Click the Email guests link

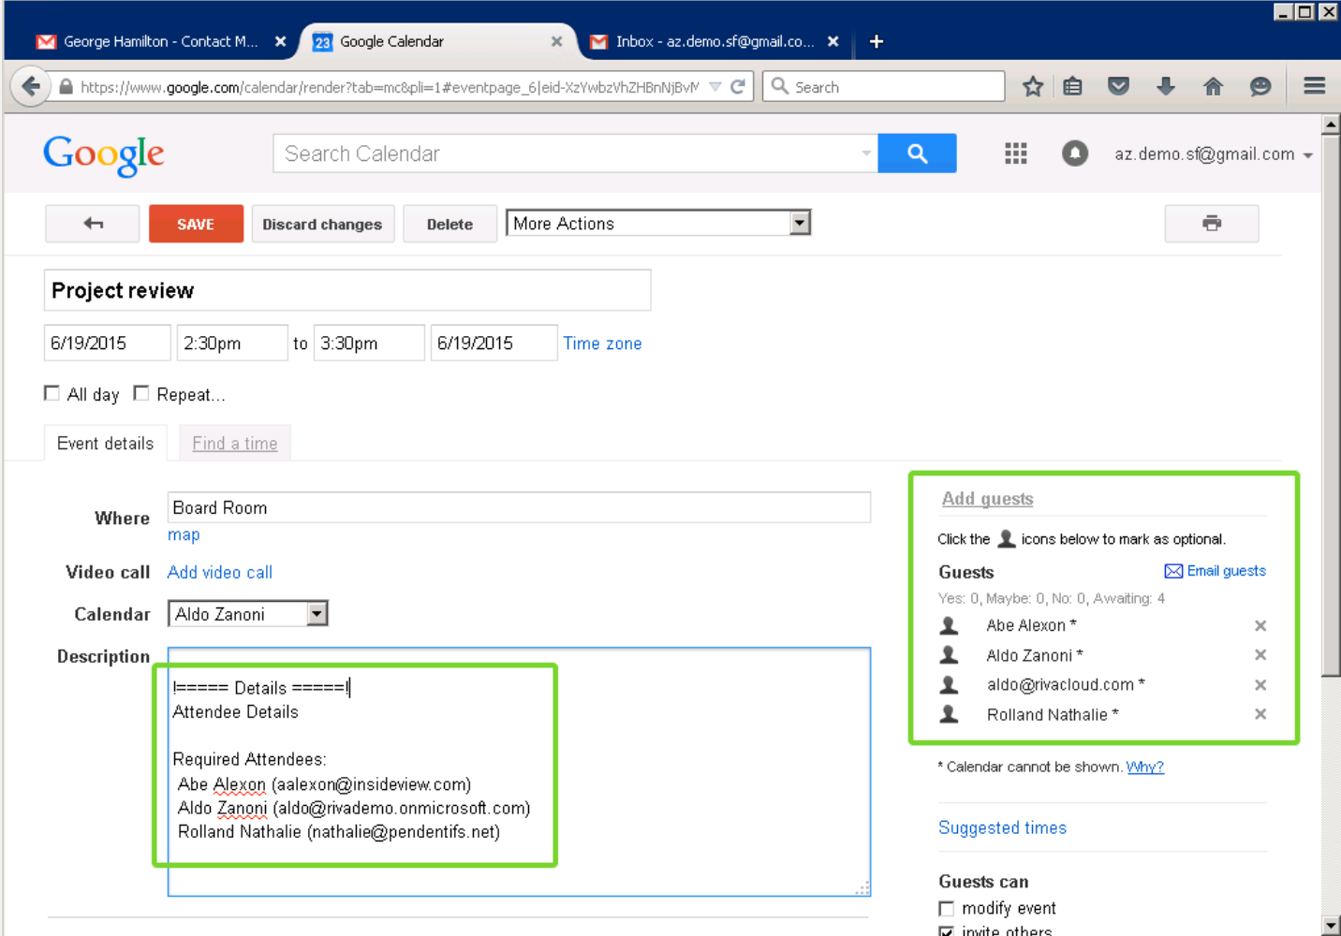point(1216,571)
